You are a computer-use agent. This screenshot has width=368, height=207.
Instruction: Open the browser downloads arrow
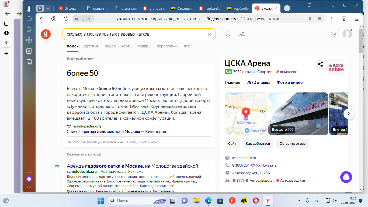coord(357,19)
